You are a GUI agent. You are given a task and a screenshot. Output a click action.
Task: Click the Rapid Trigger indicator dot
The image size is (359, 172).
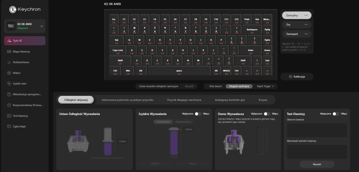[x=273, y=86]
